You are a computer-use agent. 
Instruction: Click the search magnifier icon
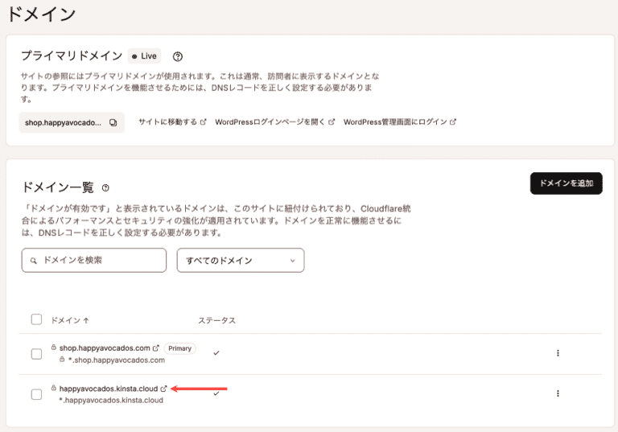pos(34,261)
